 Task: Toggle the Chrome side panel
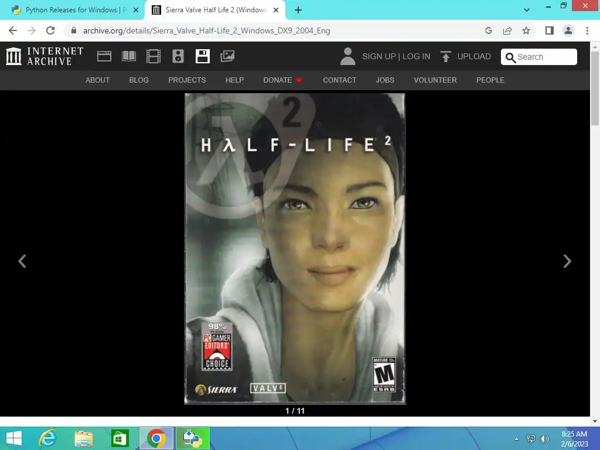(x=550, y=30)
